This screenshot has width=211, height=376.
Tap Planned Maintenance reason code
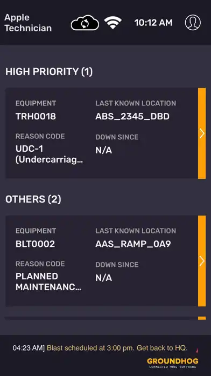pos(48,282)
